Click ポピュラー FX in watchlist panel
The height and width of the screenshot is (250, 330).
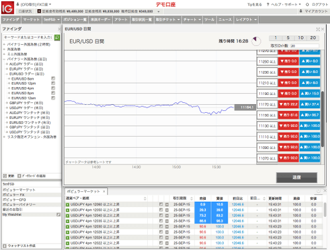(14, 195)
